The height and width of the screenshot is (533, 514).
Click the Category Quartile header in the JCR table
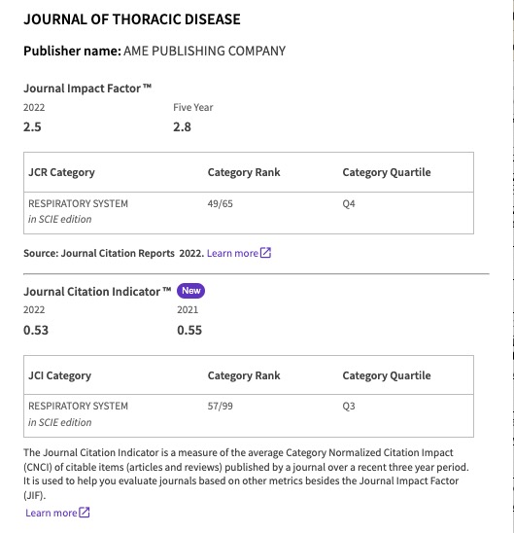click(387, 172)
